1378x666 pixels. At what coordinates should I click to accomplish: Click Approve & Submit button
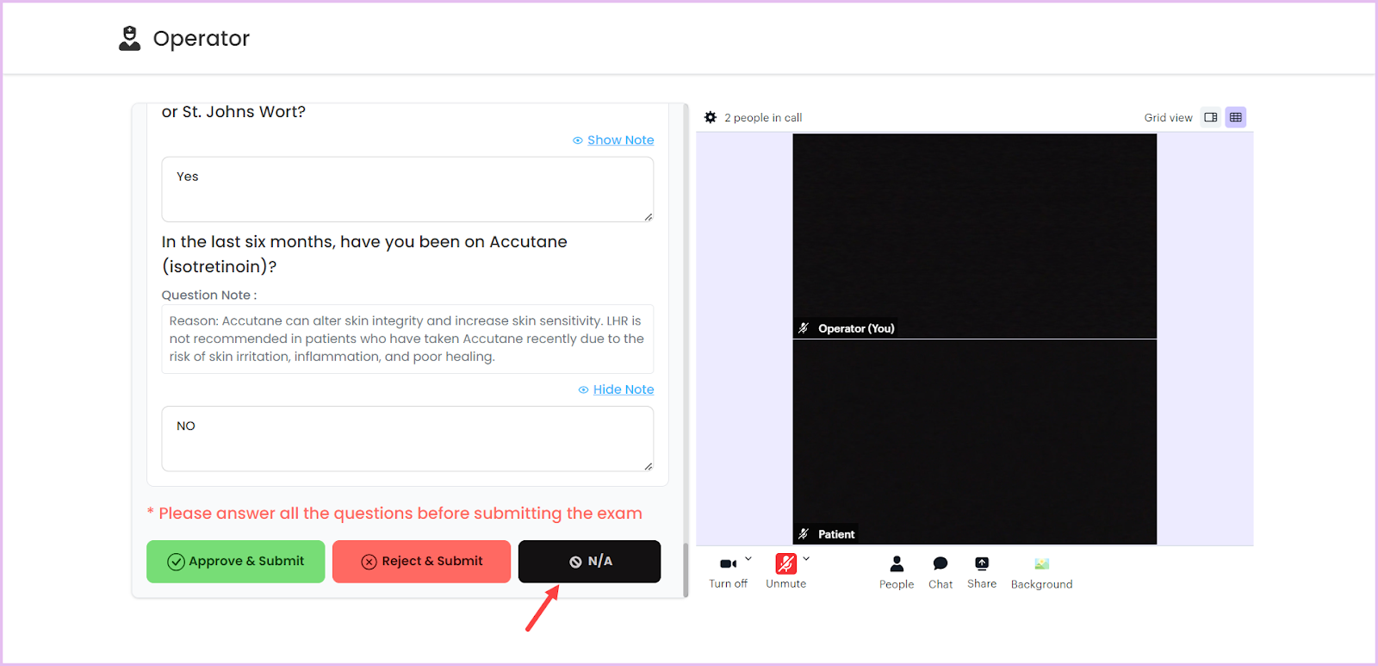pyautogui.click(x=236, y=562)
